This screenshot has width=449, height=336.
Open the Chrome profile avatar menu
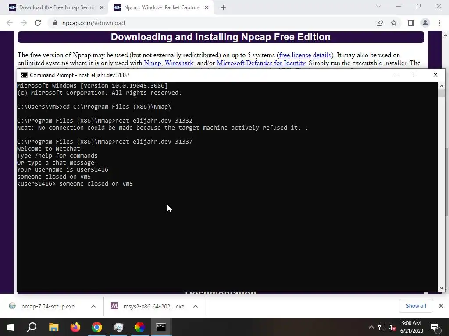pos(425,23)
